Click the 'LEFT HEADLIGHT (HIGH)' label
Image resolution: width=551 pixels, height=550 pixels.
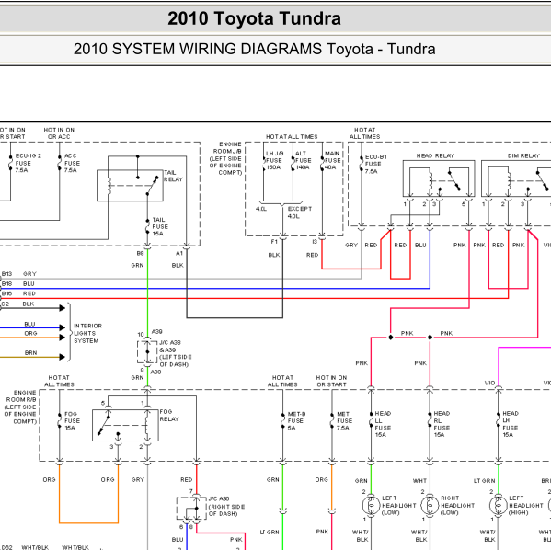(x=526, y=505)
